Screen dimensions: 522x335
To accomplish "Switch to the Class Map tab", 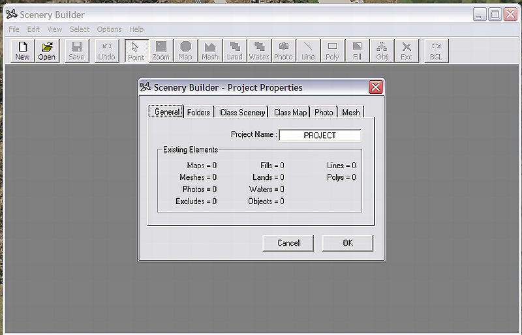I will [x=290, y=112].
